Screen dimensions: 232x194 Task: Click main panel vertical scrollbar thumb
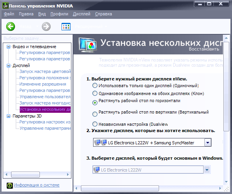(226, 86)
